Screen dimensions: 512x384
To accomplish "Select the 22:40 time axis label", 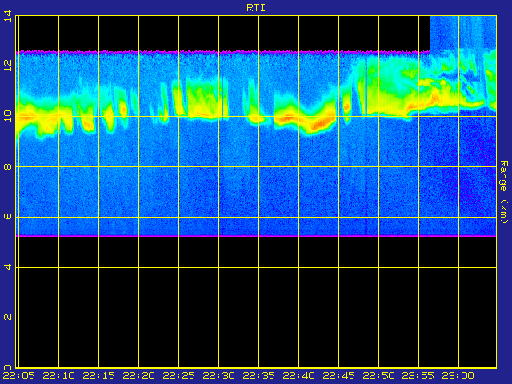I will click(x=298, y=376).
